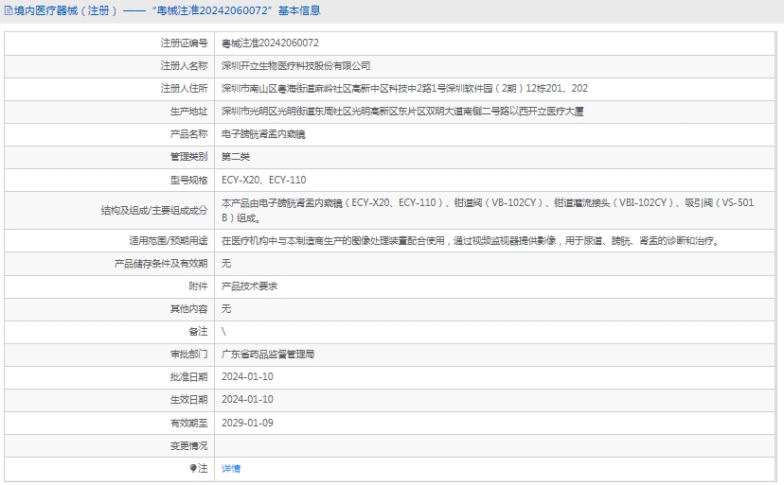Click management category value 第二类
This screenshot has width=784, height=485.
pos(236,157)
